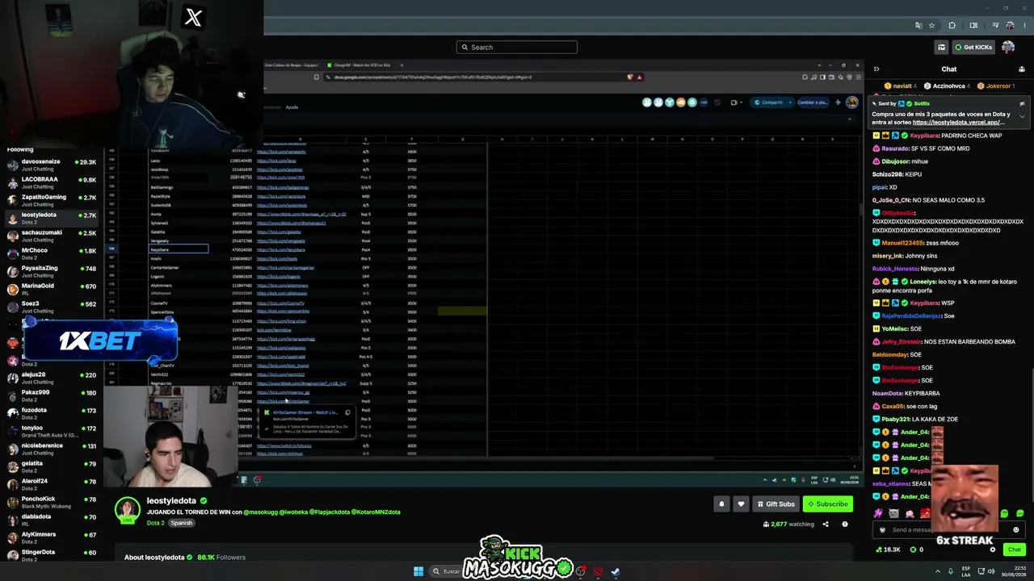Open @masokugg mention link in stream title
Screen dimensions: 1034x581
point(261,512)
